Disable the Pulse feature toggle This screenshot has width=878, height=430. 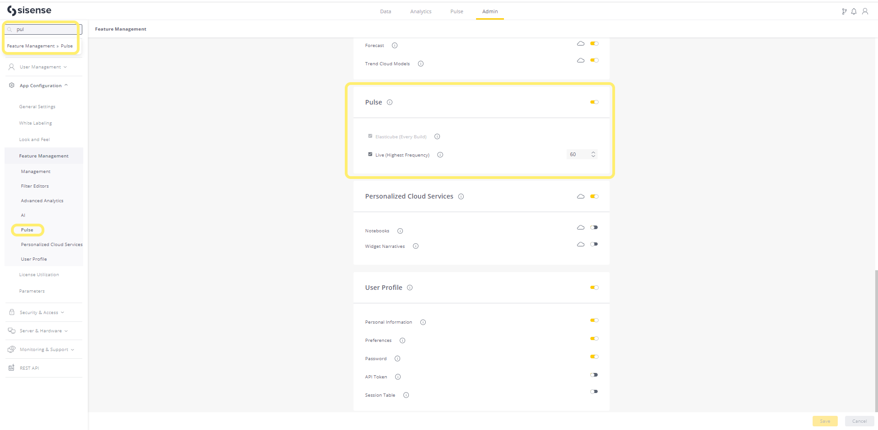[x=594, y=102]
